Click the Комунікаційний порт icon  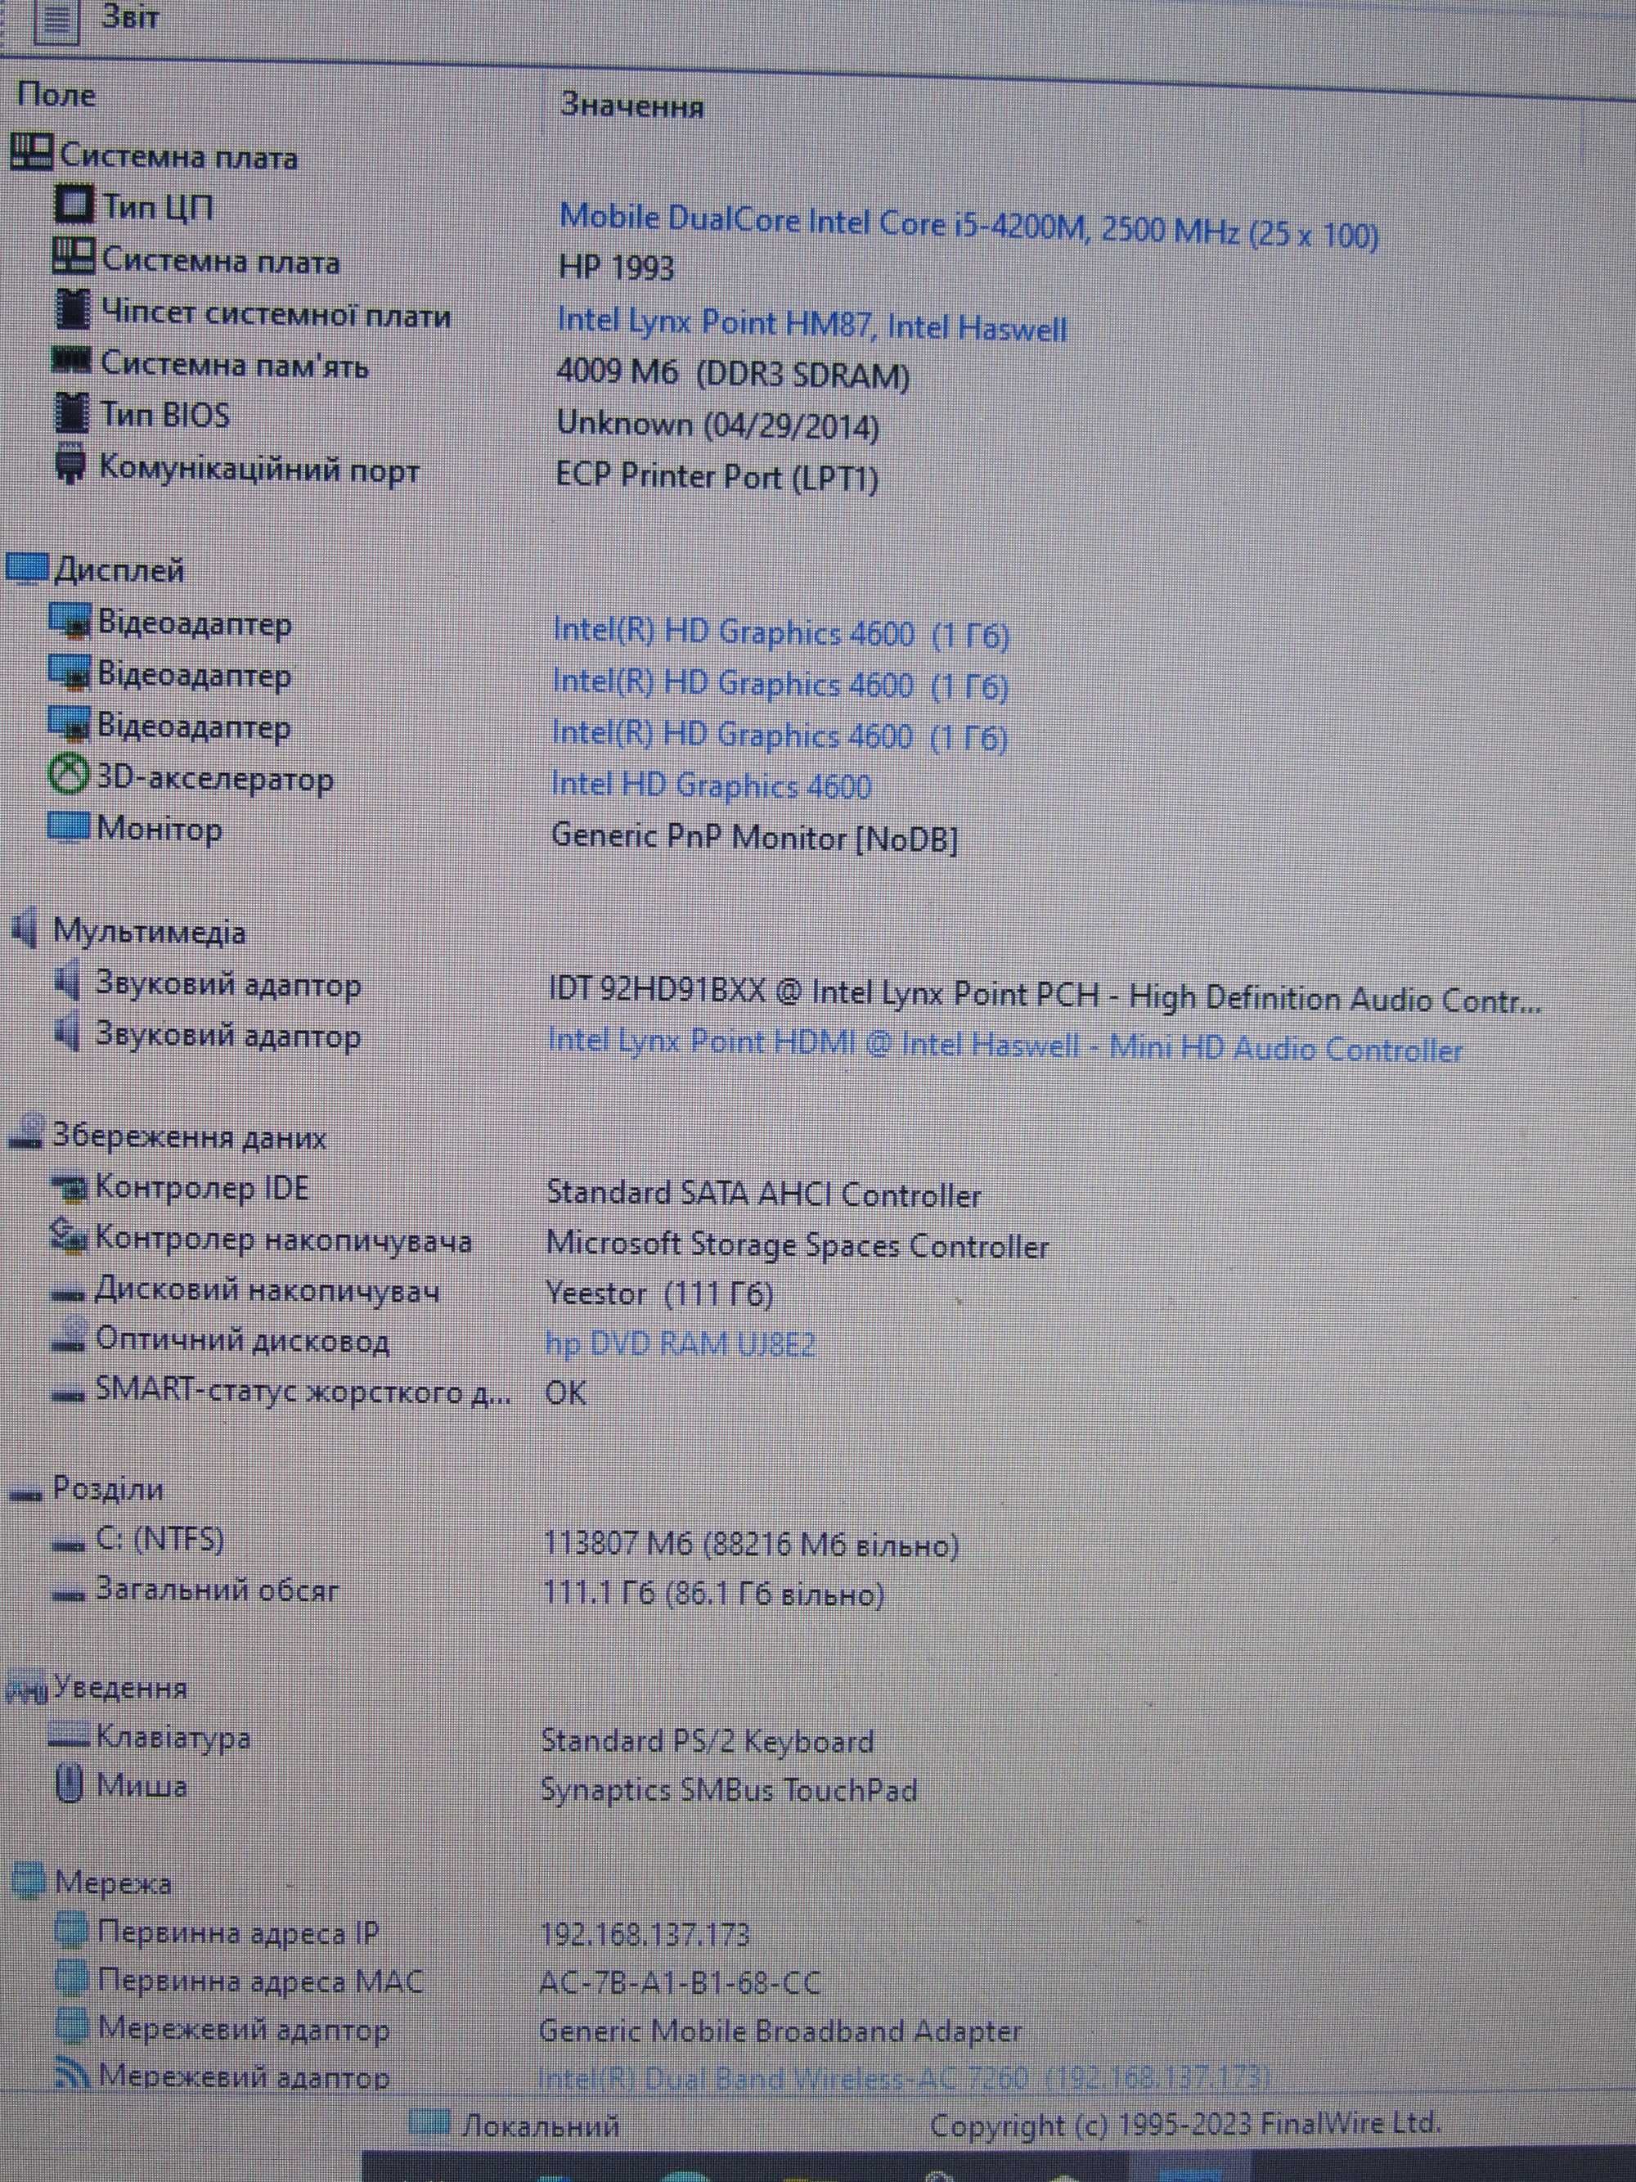[69, 464]
